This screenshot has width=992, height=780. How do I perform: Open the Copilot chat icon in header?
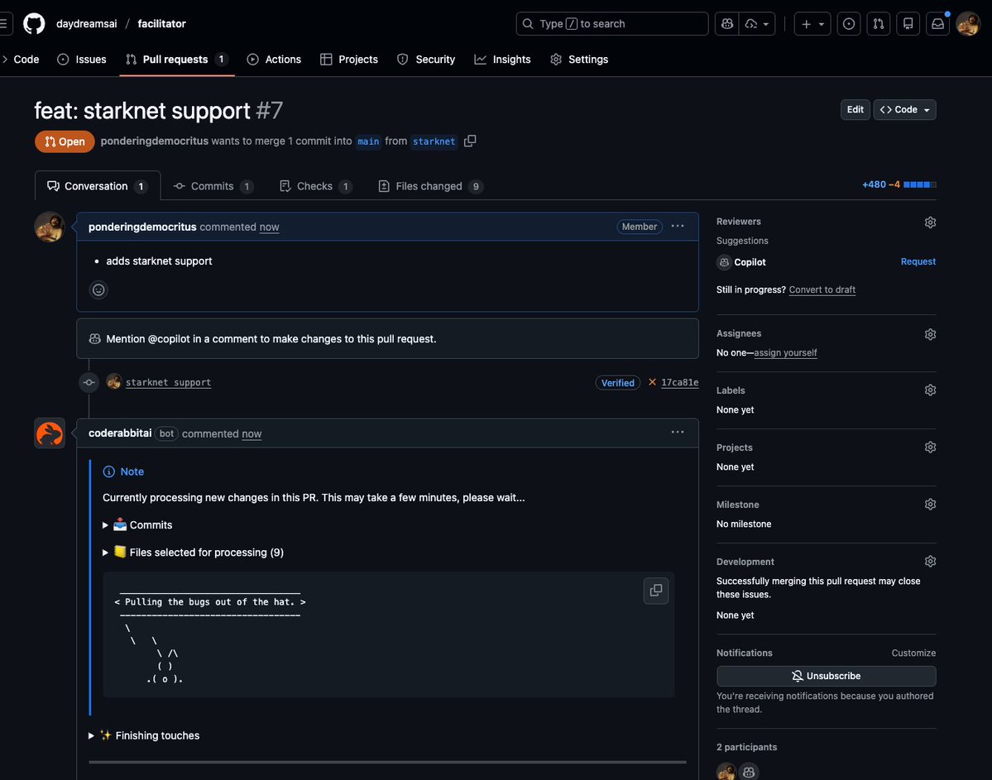click(x=727, y=24)
